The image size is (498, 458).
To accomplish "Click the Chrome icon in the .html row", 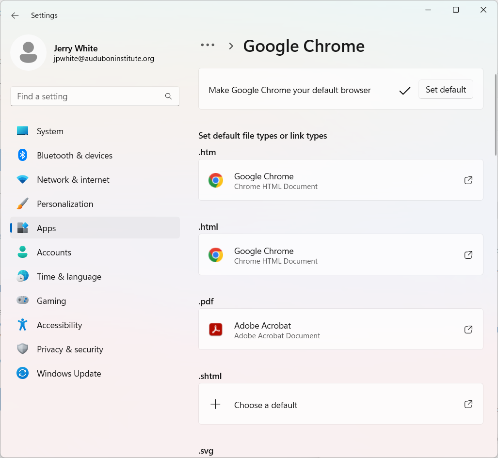I will tap(216, 255).
